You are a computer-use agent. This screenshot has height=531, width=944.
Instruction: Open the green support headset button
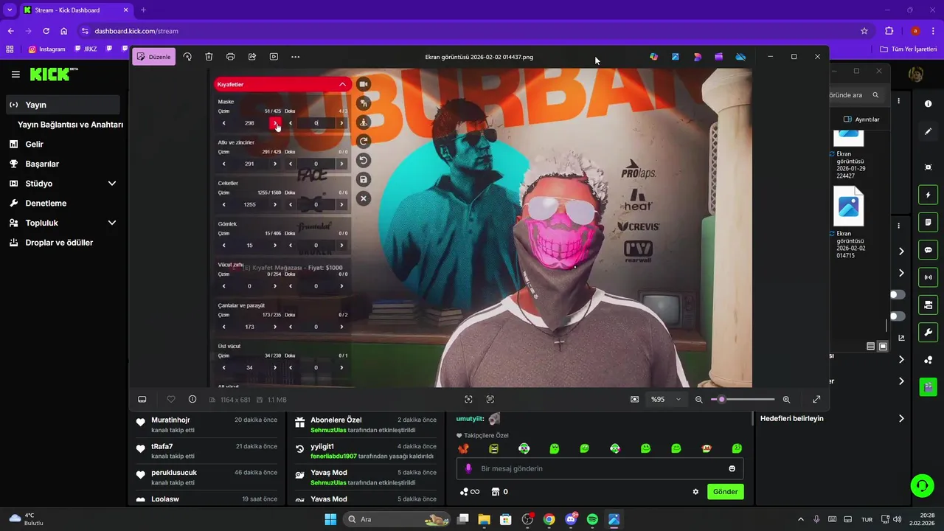pyautogui.click(x=922, y=485)
